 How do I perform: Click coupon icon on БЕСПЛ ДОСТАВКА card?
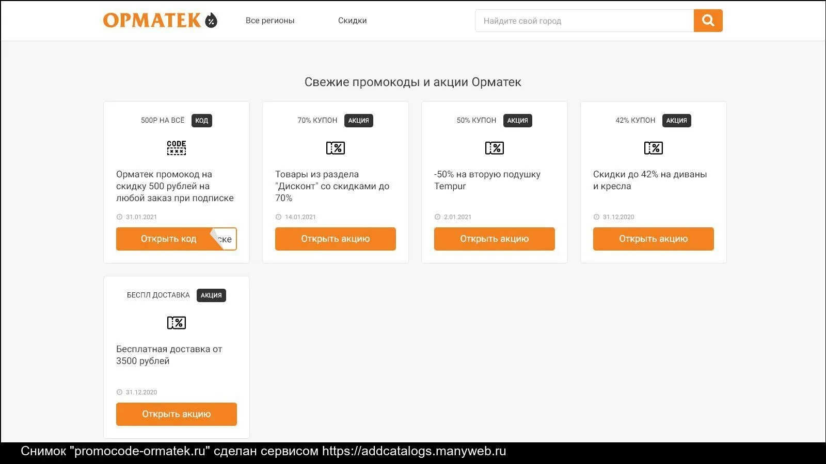[x=177, y=323]
